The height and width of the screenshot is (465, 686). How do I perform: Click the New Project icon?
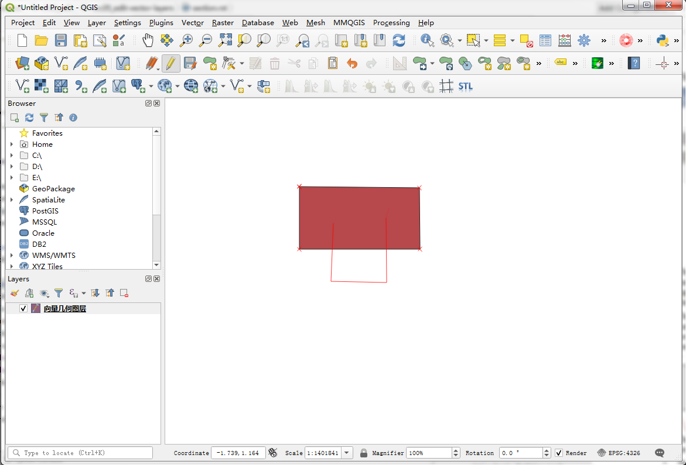22,40
